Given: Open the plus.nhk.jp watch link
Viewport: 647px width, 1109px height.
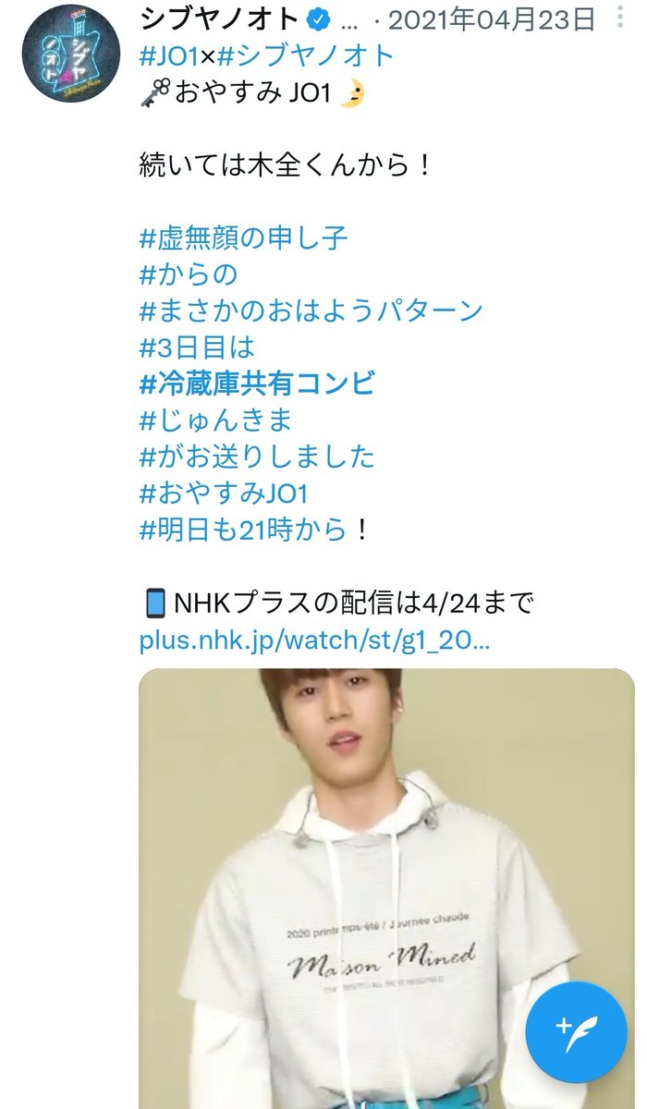Looking at the screenshot, I should point(314,640).
